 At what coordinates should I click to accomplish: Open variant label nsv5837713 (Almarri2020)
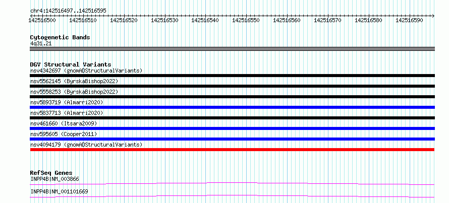(x=67, y=113)
